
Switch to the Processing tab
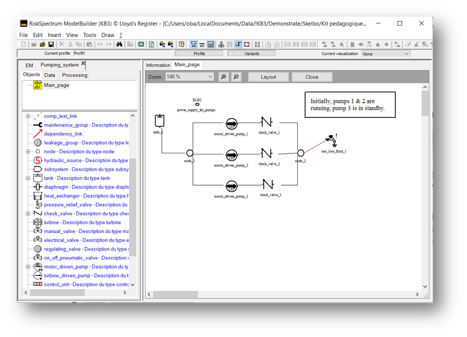(75, 75)
